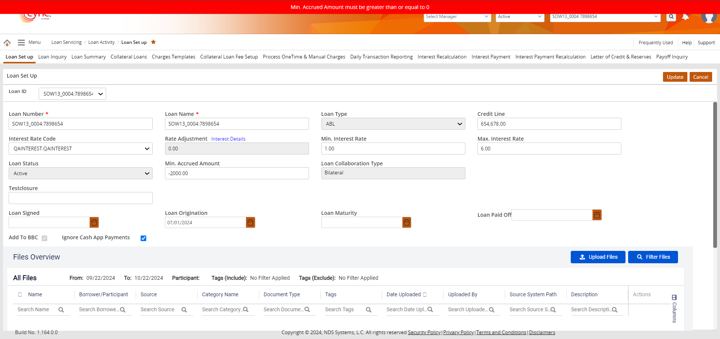This screenshot has height=339, width=720.
Task: Tick the select-all checkbox beside Name column
Action: click(x=20, y=295)
